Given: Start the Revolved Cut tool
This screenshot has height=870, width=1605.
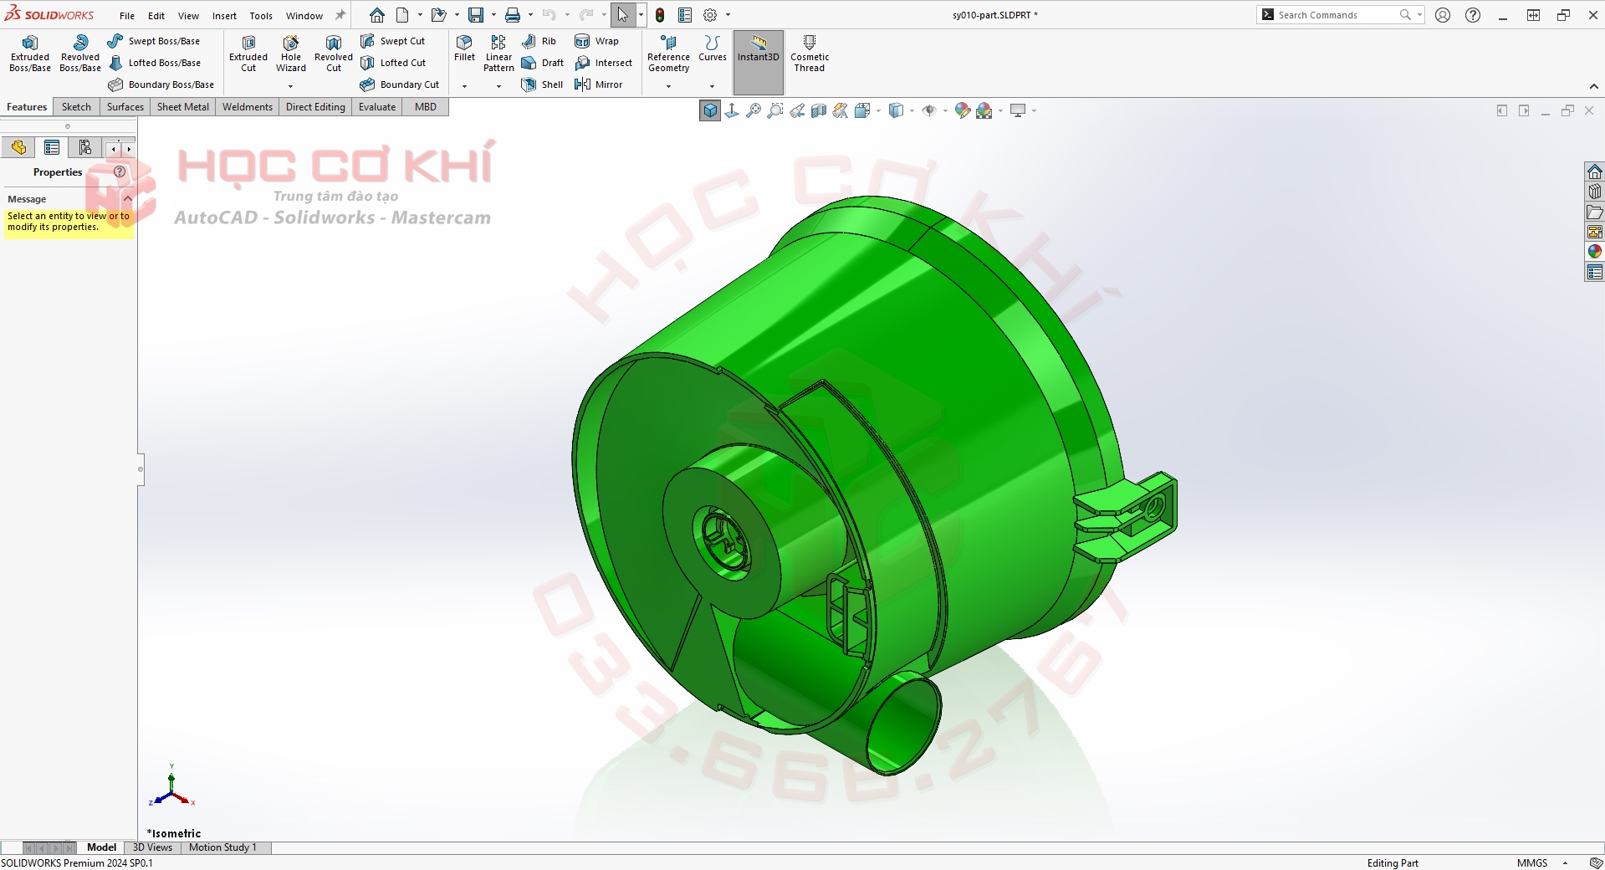Looking at the screenshot, I should point(334,54).
